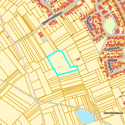Click the large blue pond near Denderleeuw

pyautogui.click(x=86, y=117)
